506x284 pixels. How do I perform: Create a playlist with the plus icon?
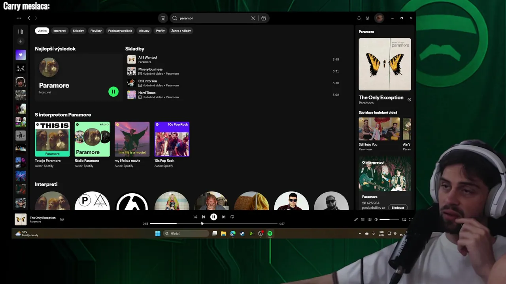21,41
